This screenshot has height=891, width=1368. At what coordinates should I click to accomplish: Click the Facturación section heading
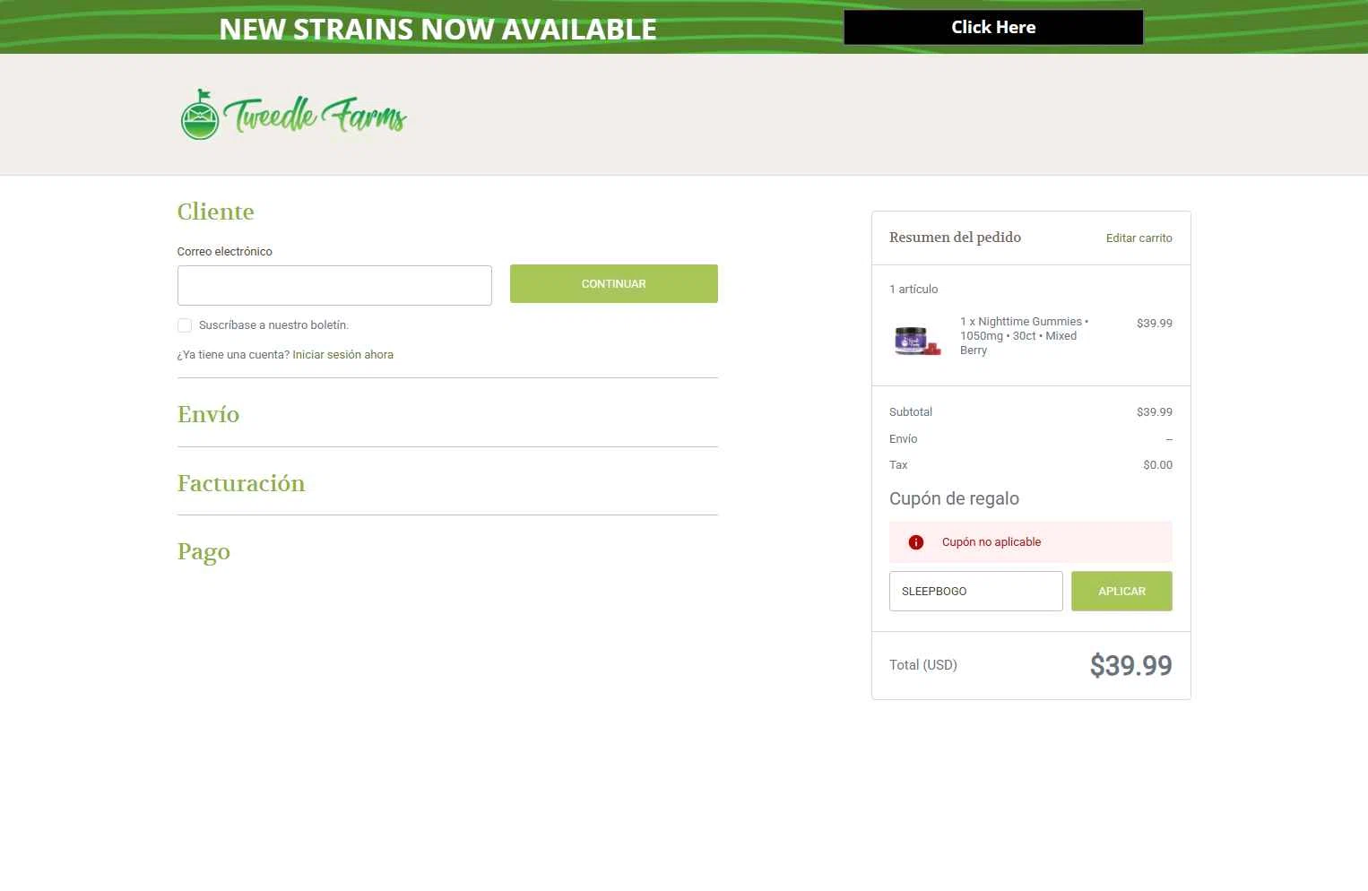pyautogui.click(x=241, y=483)
